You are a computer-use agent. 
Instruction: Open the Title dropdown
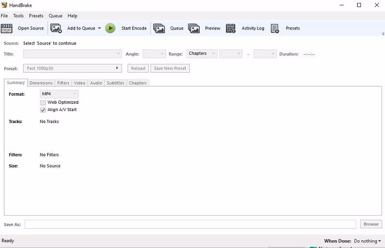pos(73,54)
